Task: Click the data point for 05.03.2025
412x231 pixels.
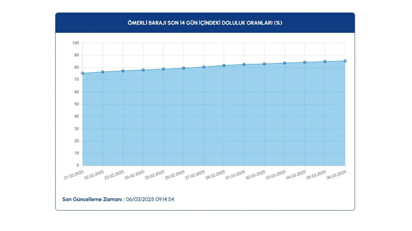Action: [325, 62]
